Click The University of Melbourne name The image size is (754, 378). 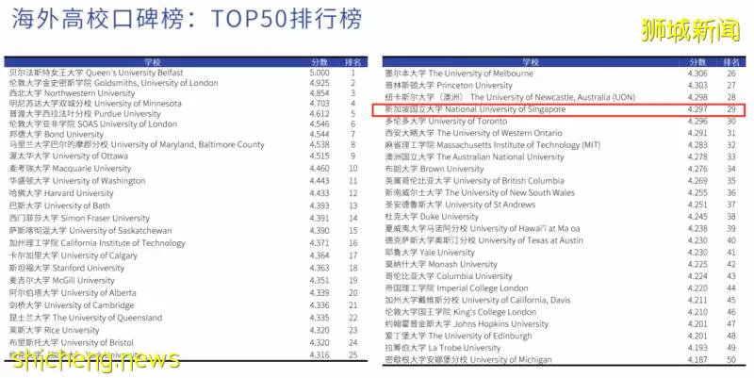[x=459, y=74]
